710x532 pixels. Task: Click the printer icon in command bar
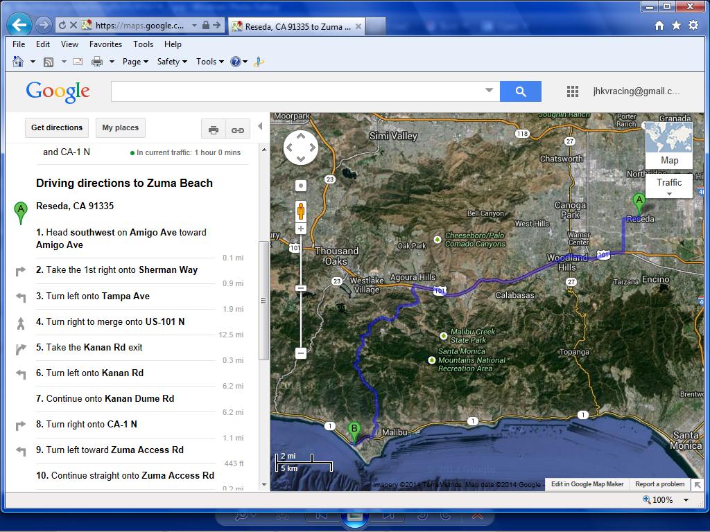[x=97, y=62]
